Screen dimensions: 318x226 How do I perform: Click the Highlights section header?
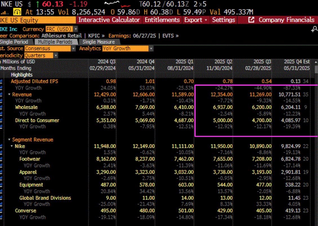click(x=22, y=75)
